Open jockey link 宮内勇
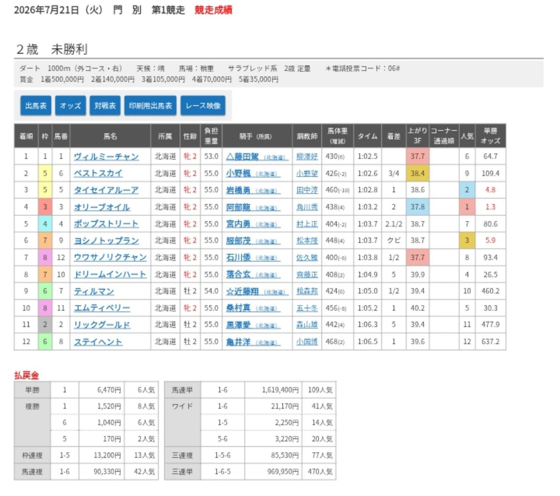 tap(253, 224)
